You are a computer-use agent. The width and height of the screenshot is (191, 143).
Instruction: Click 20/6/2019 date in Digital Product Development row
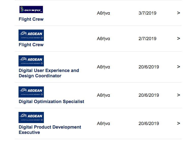149,124
